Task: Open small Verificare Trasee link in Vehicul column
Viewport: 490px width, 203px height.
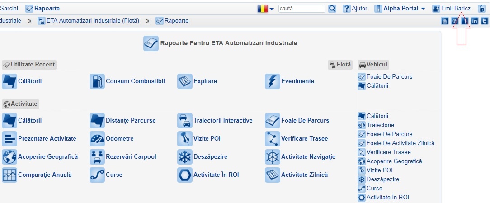Action: click(x=384, y=152)
